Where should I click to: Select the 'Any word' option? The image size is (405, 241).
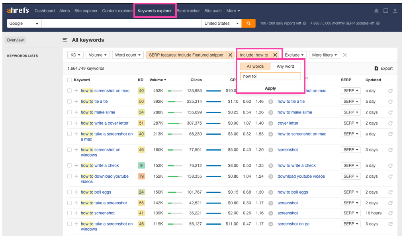pyautogui.click(x=285, y=67)
